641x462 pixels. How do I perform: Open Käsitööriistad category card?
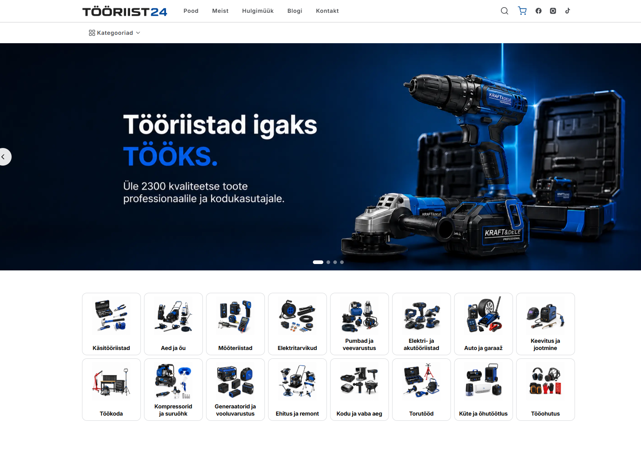(x=111, y=324)
